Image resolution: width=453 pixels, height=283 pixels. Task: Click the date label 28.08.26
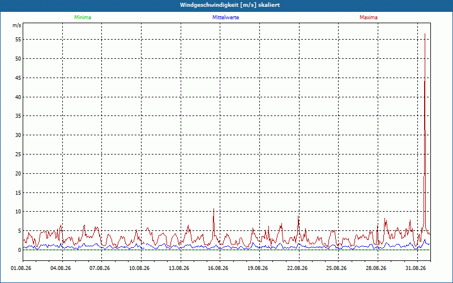[376, 268]
